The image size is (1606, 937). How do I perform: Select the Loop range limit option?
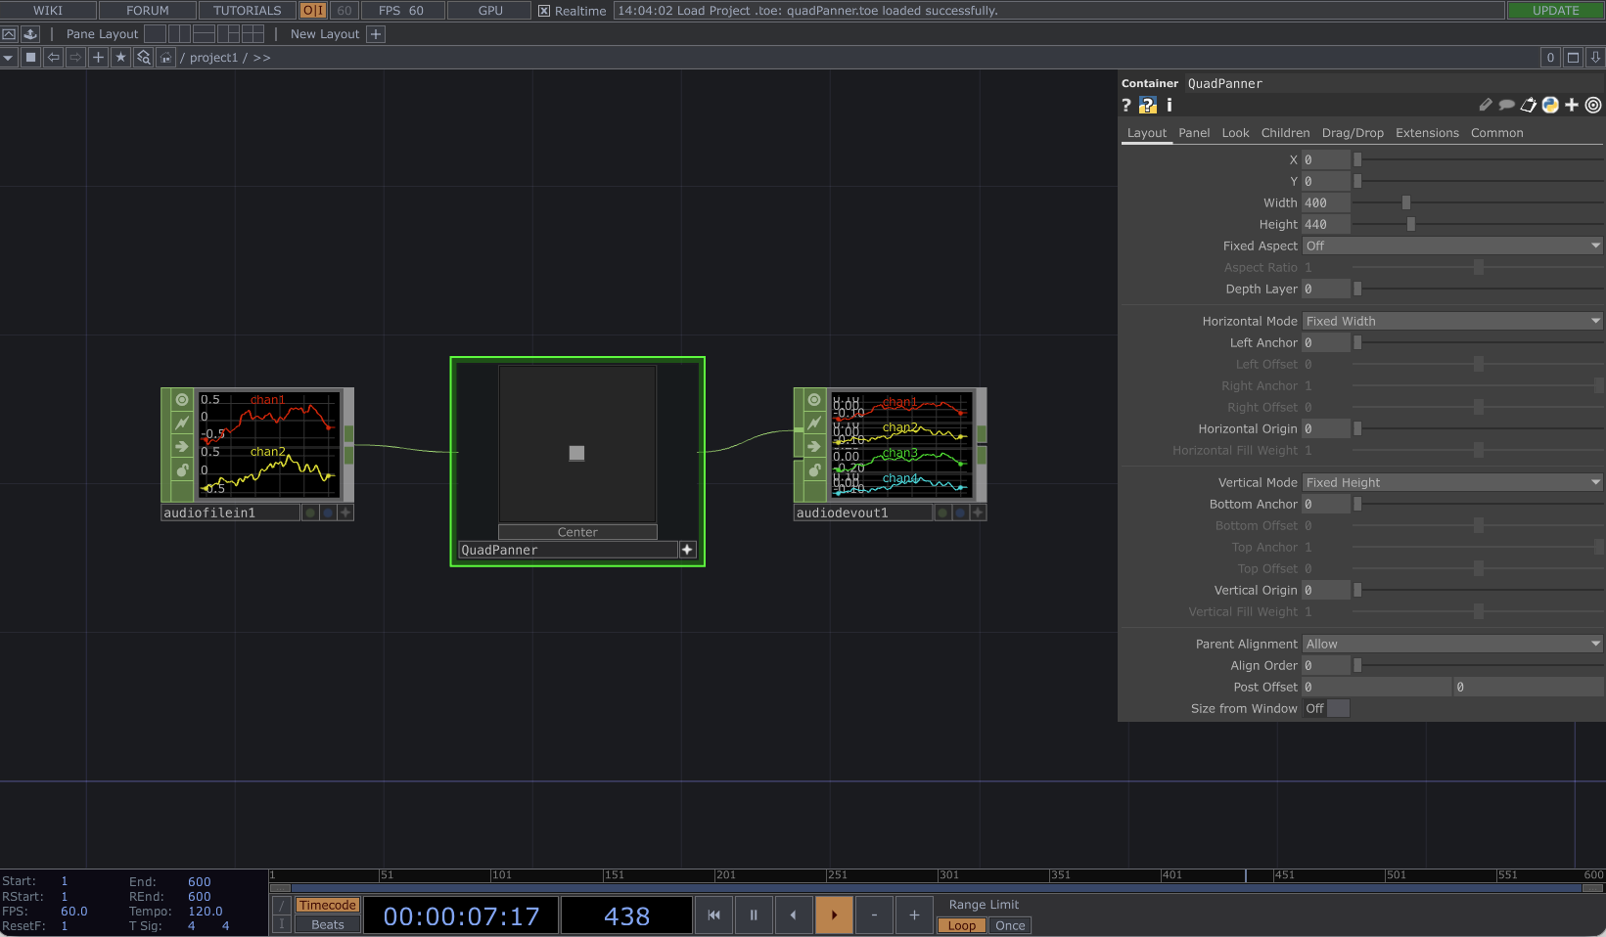(x=961, y=925)
